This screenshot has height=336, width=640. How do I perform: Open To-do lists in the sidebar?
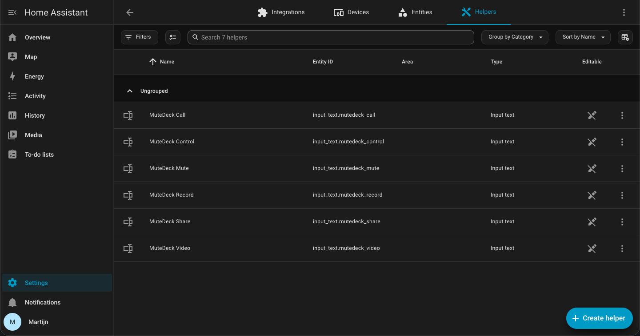(x=57, y=154)
